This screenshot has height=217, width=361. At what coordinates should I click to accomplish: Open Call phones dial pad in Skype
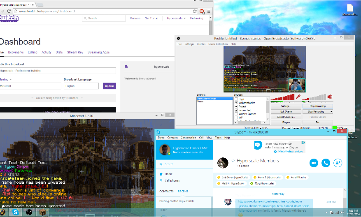point(161,180)
